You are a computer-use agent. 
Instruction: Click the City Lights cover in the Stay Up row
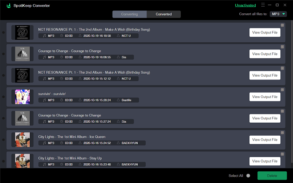coord(23,161)
